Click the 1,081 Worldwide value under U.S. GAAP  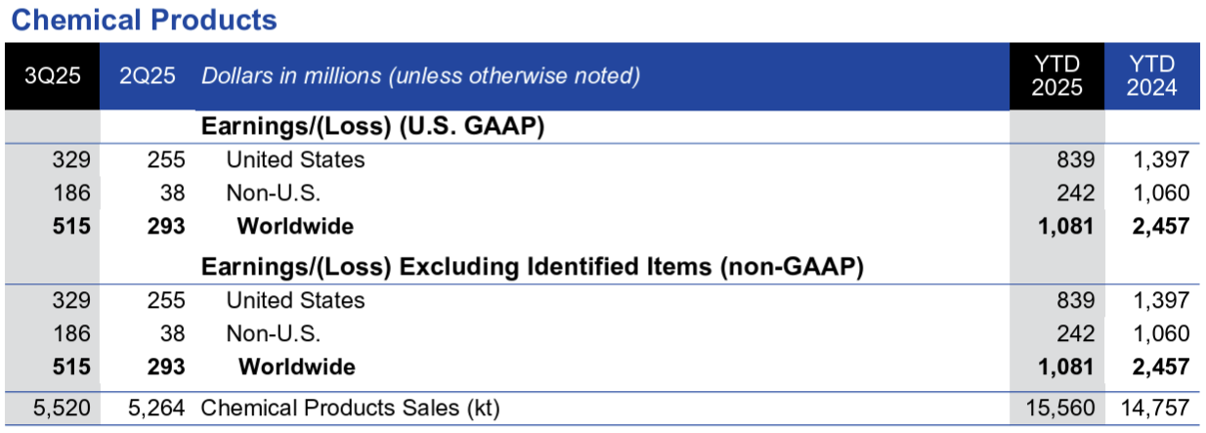tap(1068, 227)
